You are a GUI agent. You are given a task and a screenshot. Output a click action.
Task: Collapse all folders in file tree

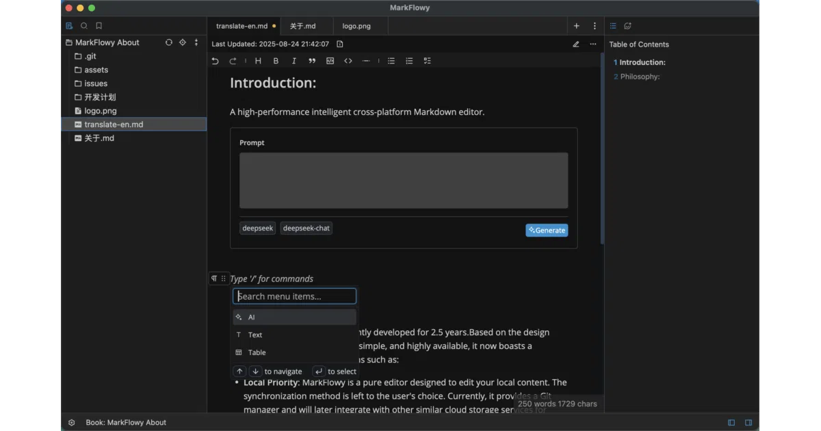coord(196,42)
